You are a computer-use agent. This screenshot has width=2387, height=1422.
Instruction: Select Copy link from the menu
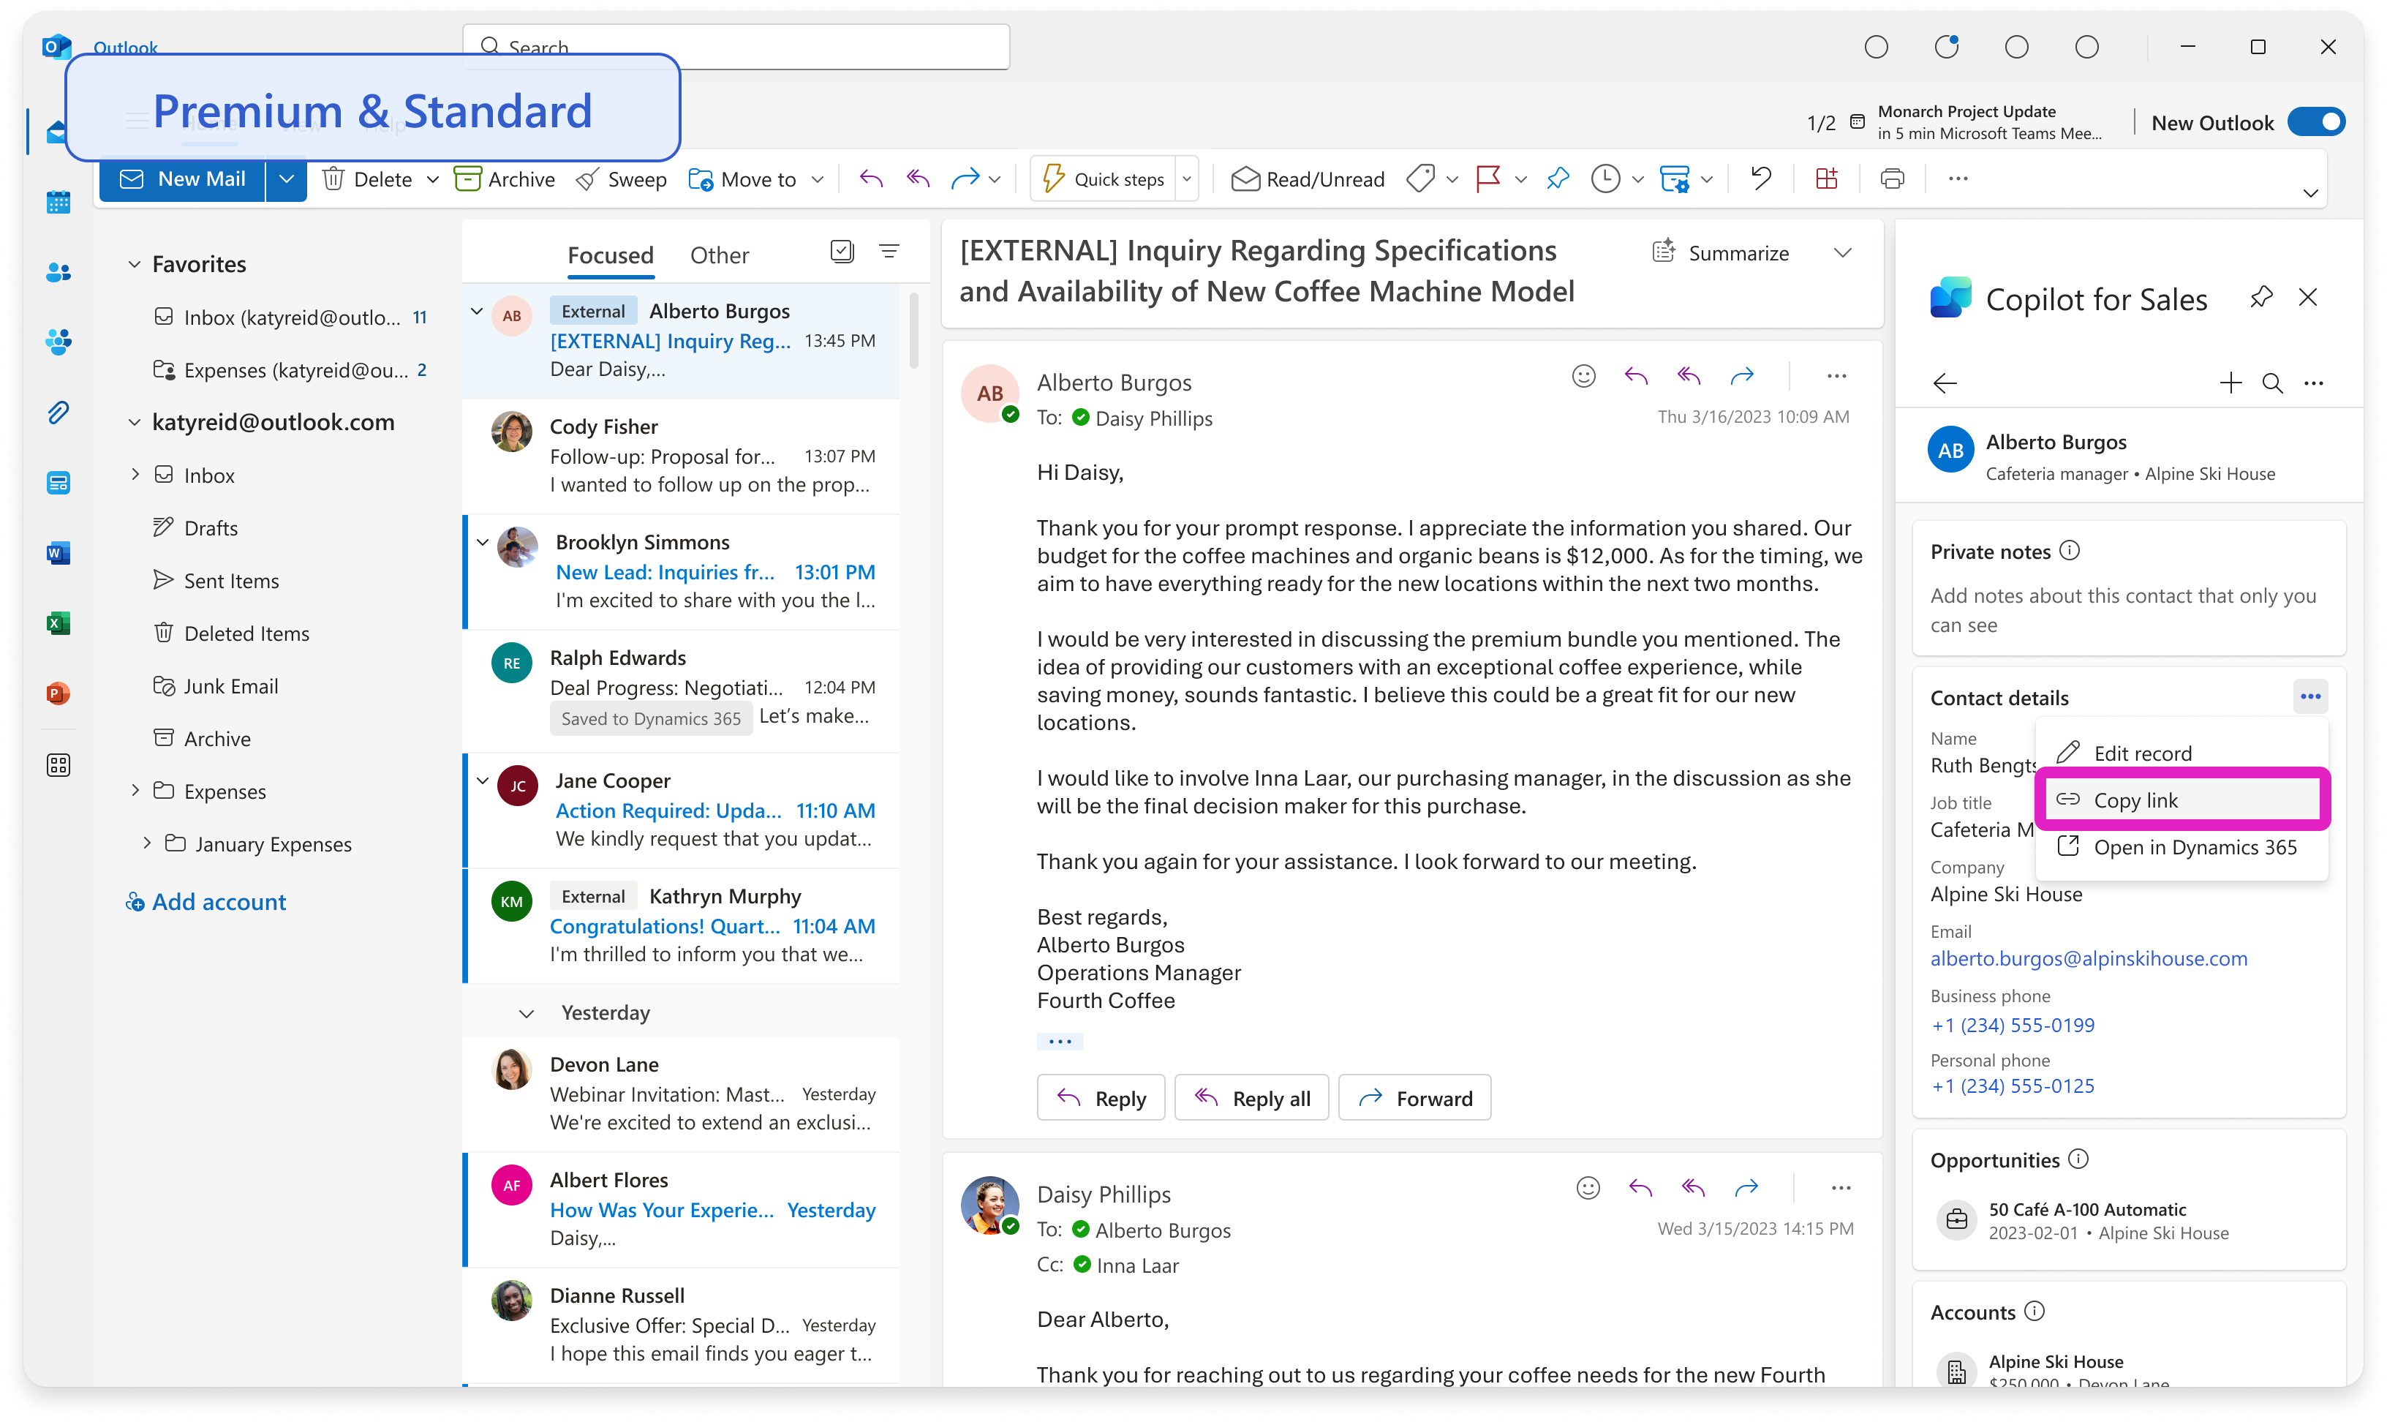click(2135, 800)
